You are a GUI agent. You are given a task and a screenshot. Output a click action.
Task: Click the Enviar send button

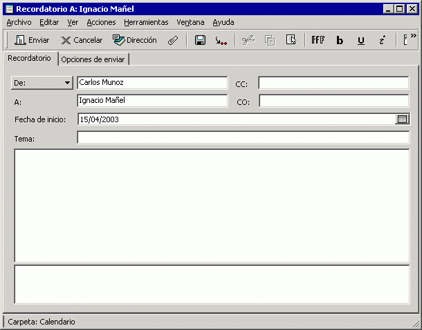pyautogui.click(x=32, y=40)
